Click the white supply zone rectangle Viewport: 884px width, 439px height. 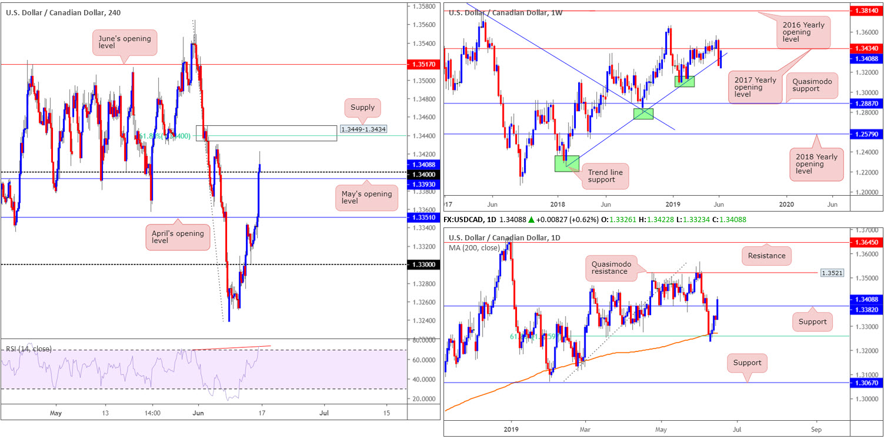coord(266,133)
